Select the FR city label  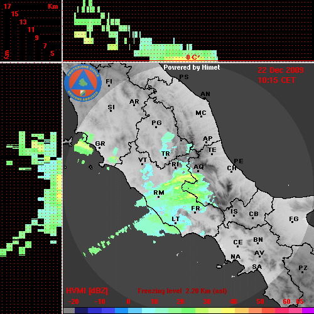point(195,208)
